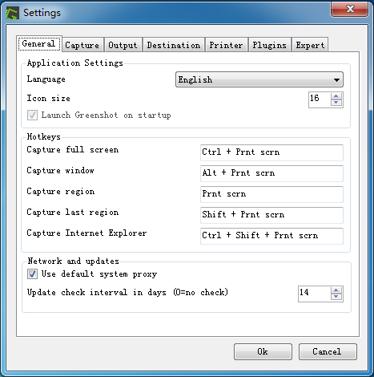The image size is (374, 377).
Task: Select the Capture window hotkey field
Action: [x=271, y=173]
